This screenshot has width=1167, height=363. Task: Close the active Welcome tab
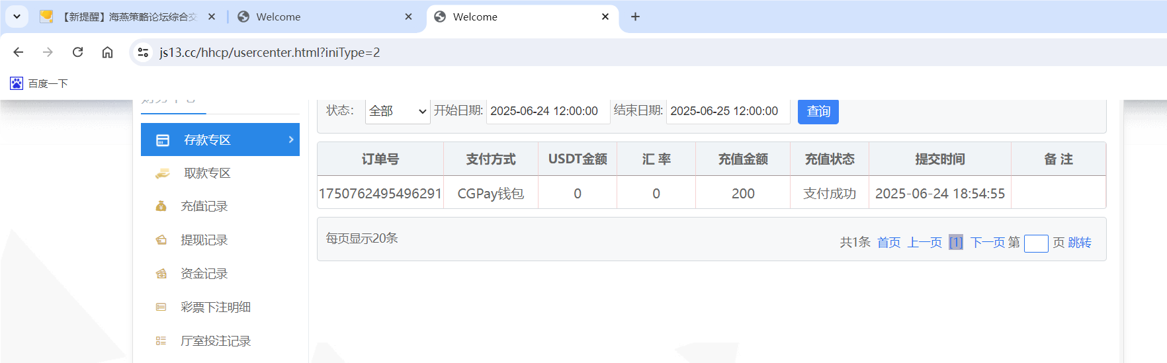tap(605, 17)
